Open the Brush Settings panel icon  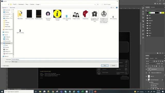[143, 18]
